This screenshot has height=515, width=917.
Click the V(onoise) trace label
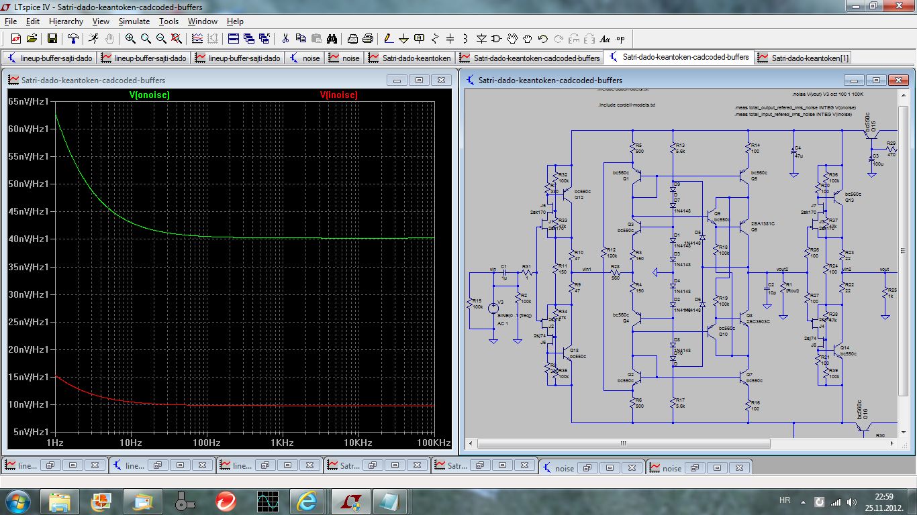click(150, 95)
